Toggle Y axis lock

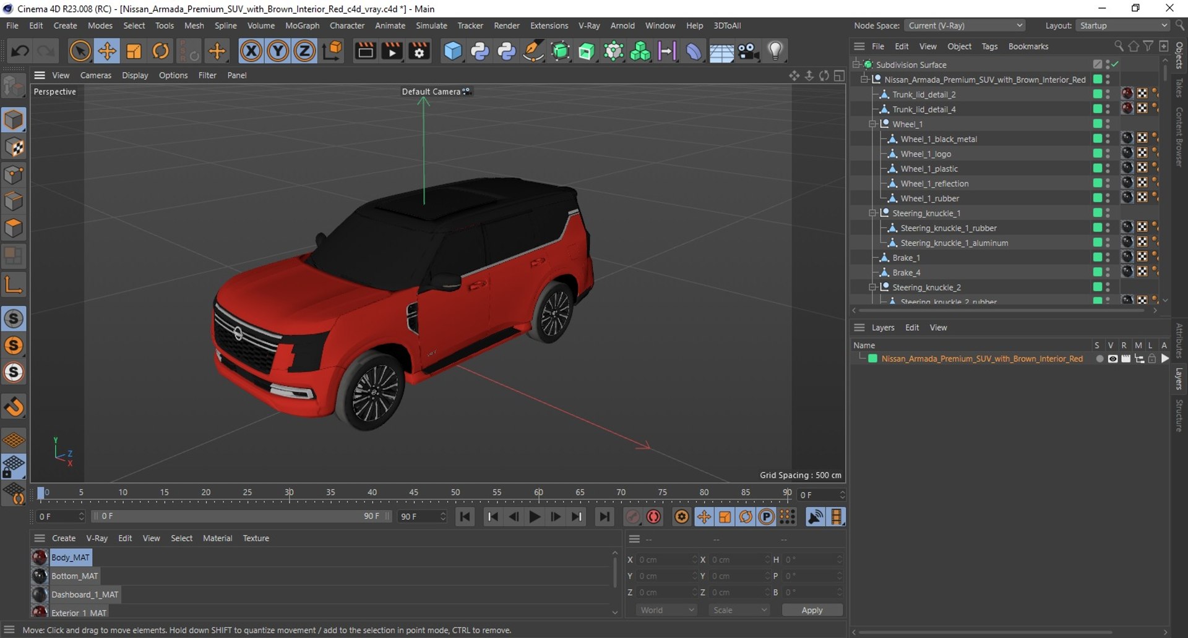click(x=278, y=51)
